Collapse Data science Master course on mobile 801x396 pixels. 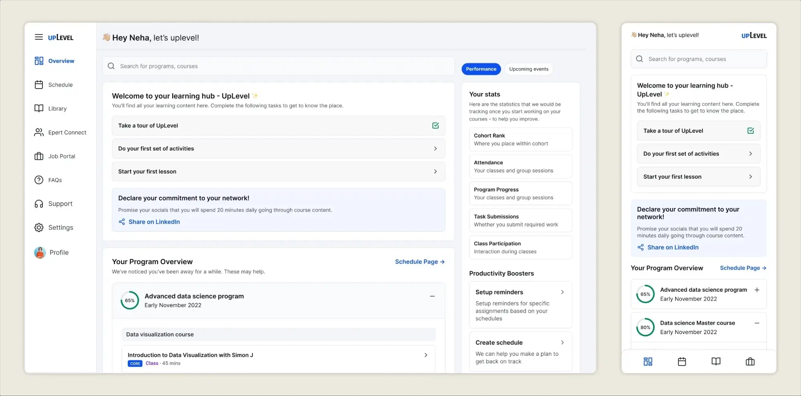point(757,323)
